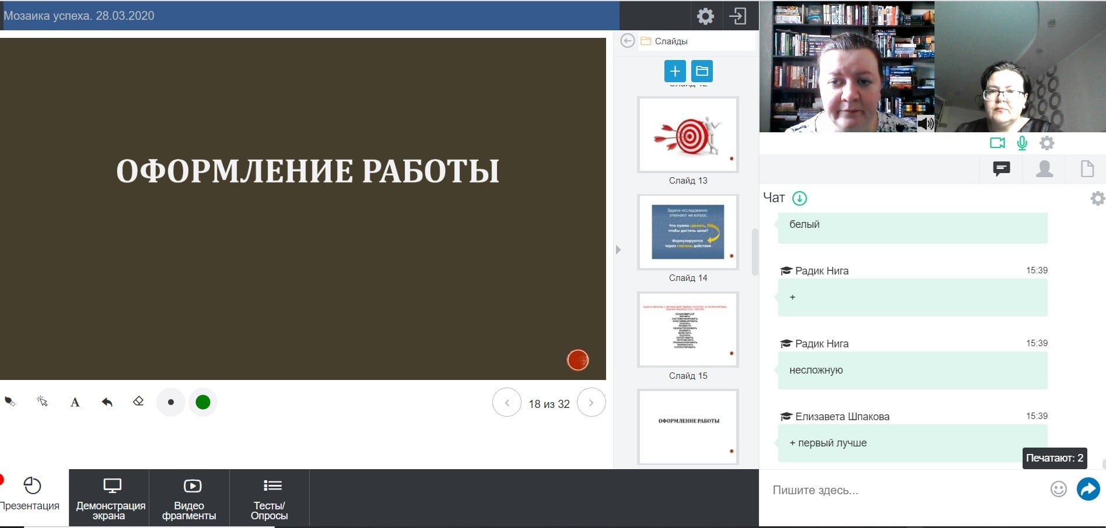
Task: Toggle the microphone on or off
Action: [x=1022, y=143]
